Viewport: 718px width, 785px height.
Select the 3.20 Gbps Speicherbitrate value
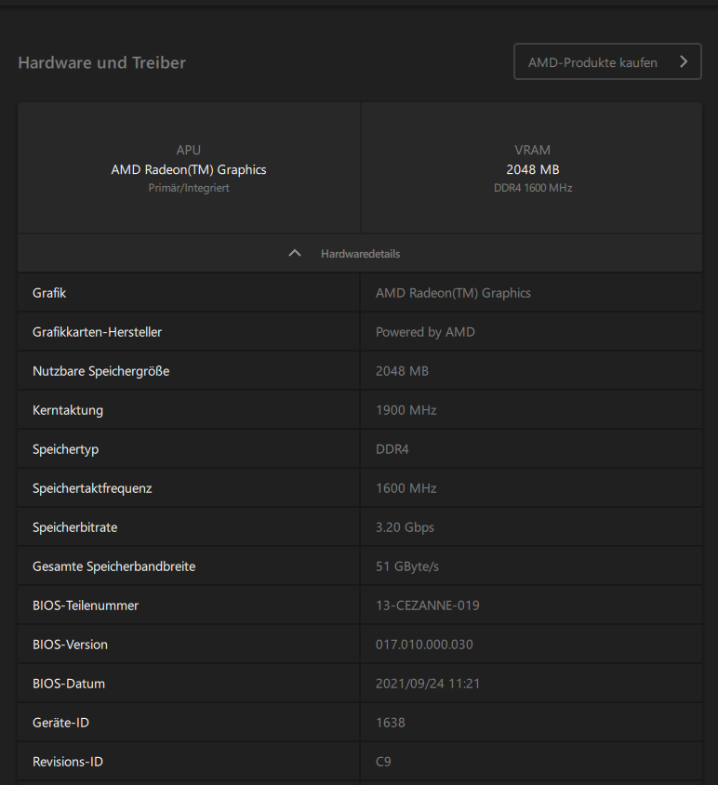[405, 527]
